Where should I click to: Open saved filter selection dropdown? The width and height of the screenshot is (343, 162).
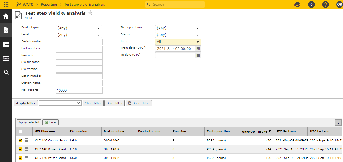point(60,103)
